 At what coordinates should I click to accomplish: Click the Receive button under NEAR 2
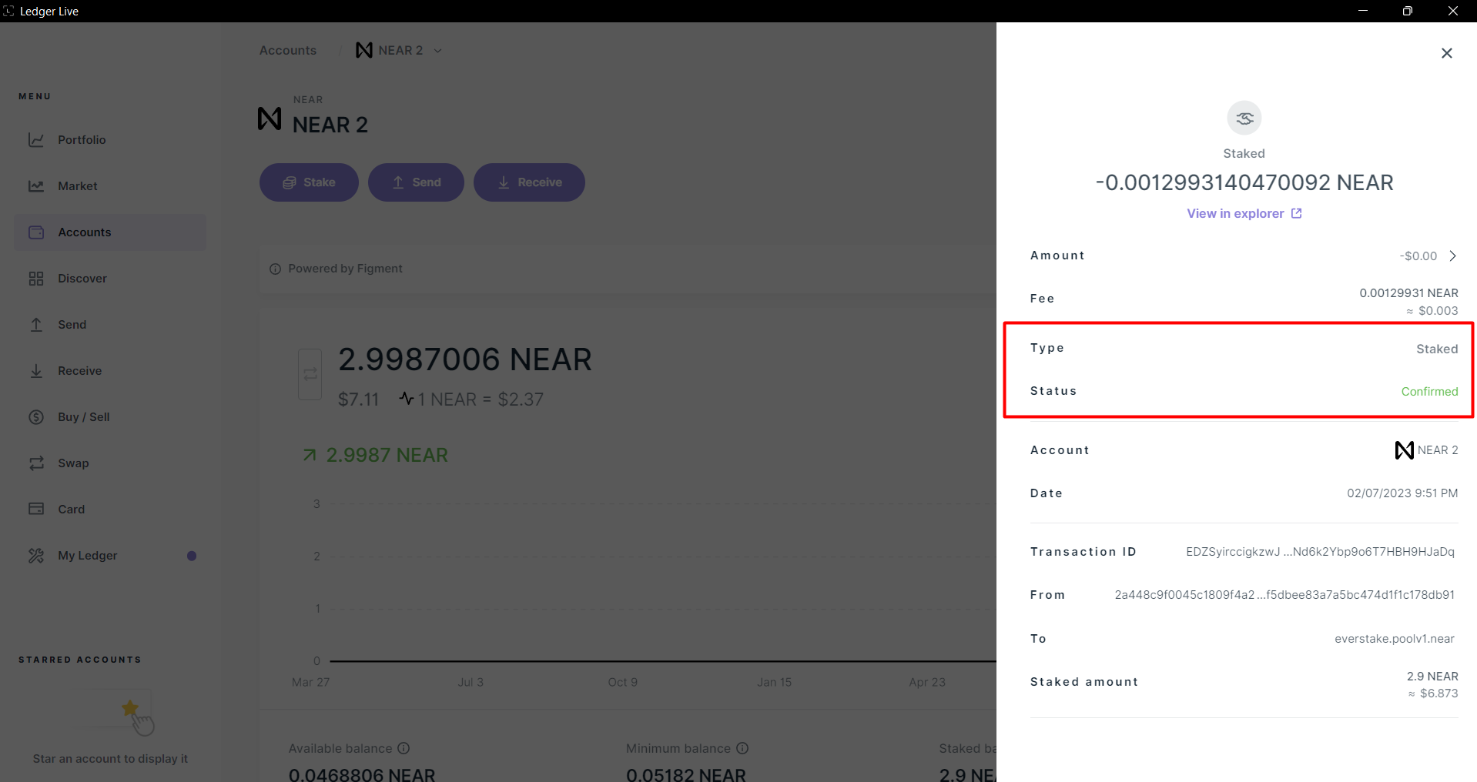click(529, 182)
